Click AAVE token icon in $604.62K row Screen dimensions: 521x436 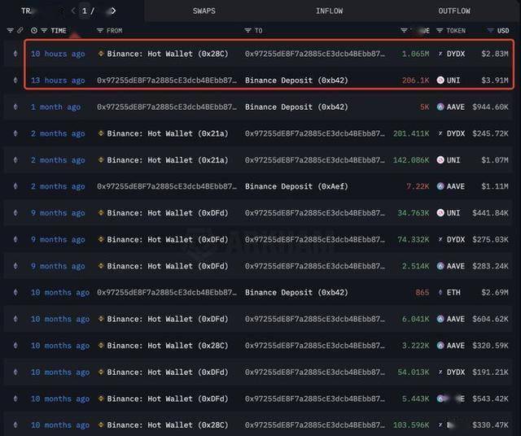pyautogui.click(x=440, y=319)
